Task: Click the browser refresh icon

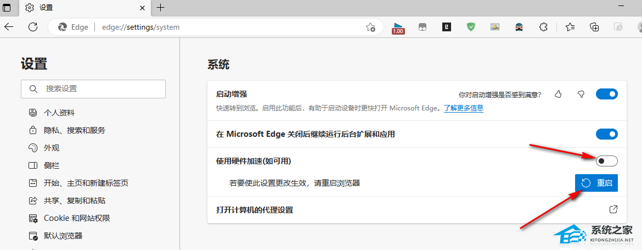Action: 33,27
